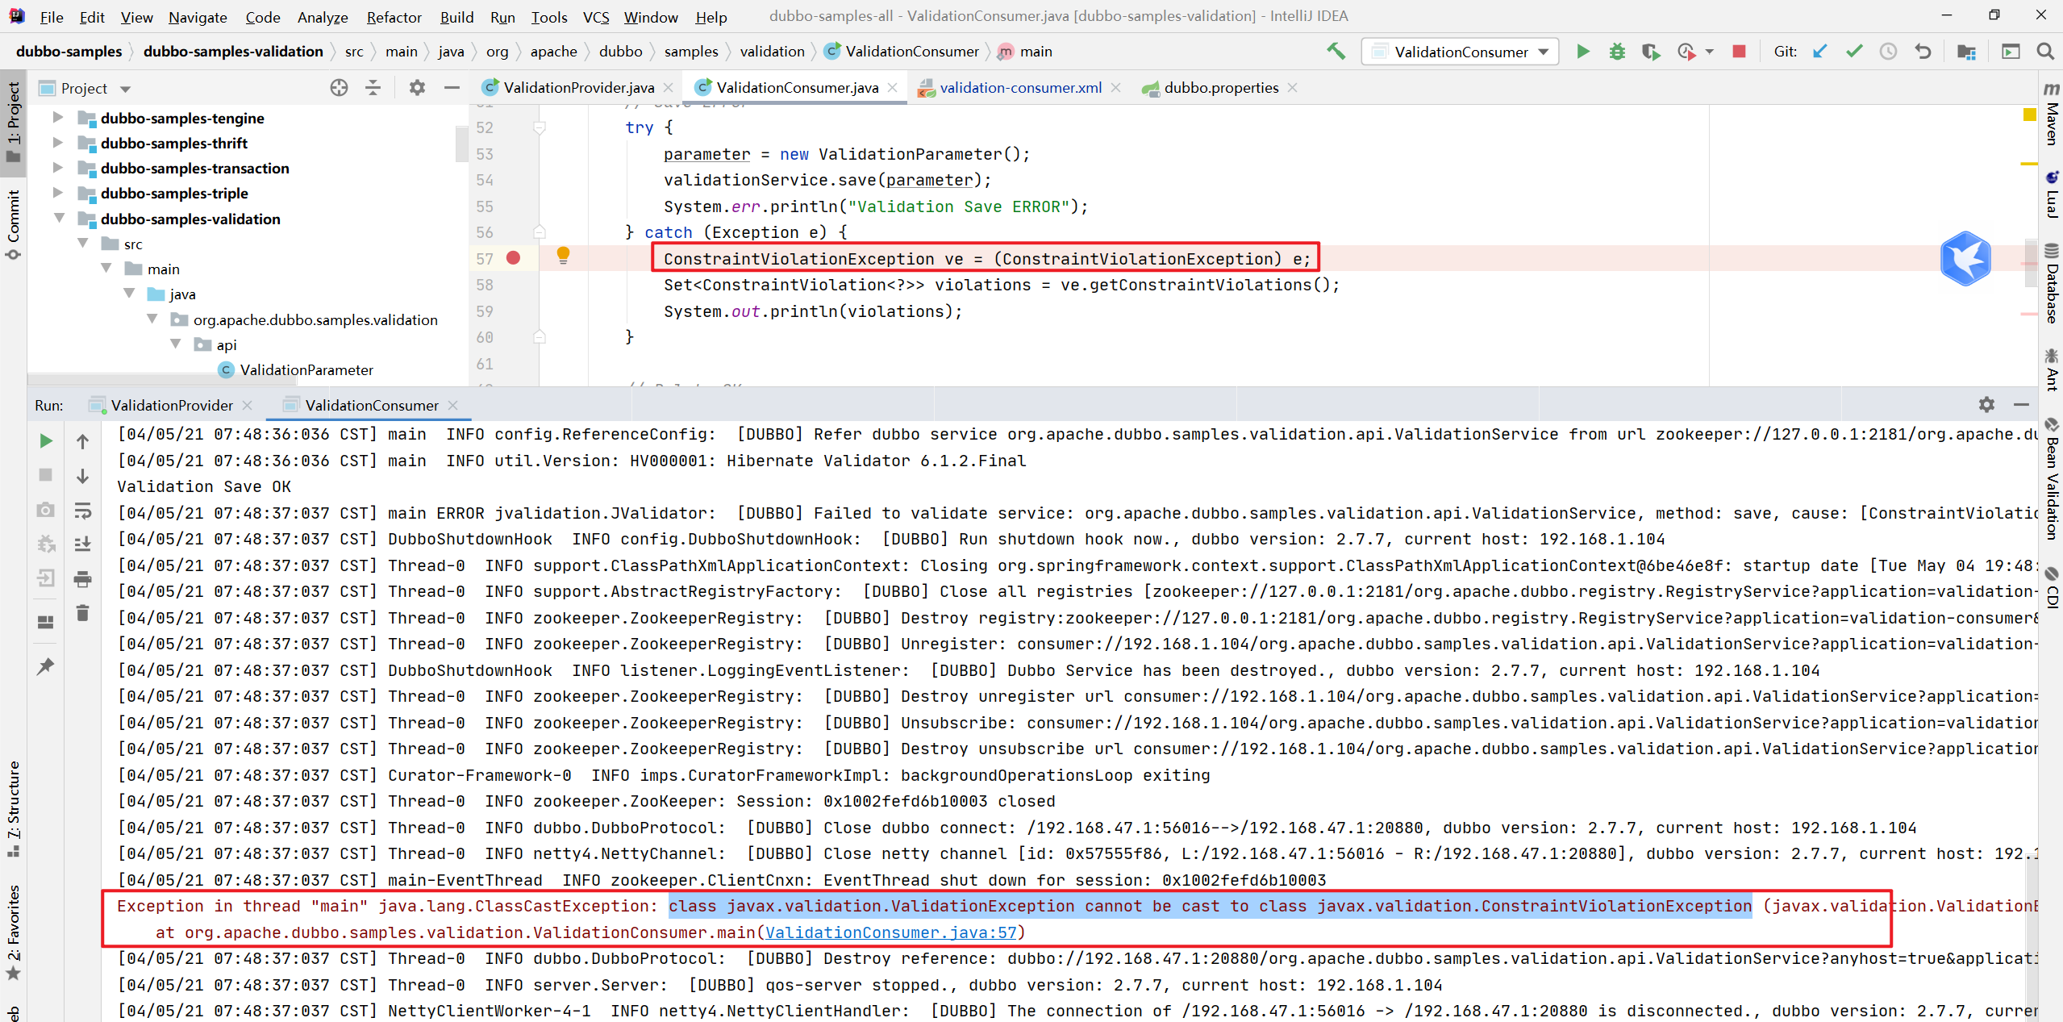
Task: Switch to ValidationProvider.java tab
Action: (x=577, y=87)
